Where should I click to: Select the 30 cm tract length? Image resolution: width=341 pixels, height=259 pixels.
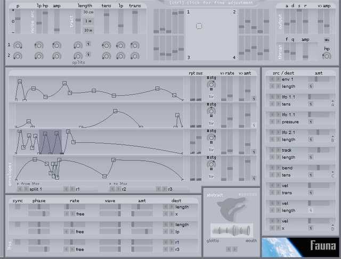coord(88,12)
